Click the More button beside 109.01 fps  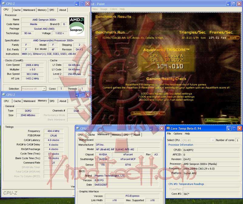click(x=233, y=38)
